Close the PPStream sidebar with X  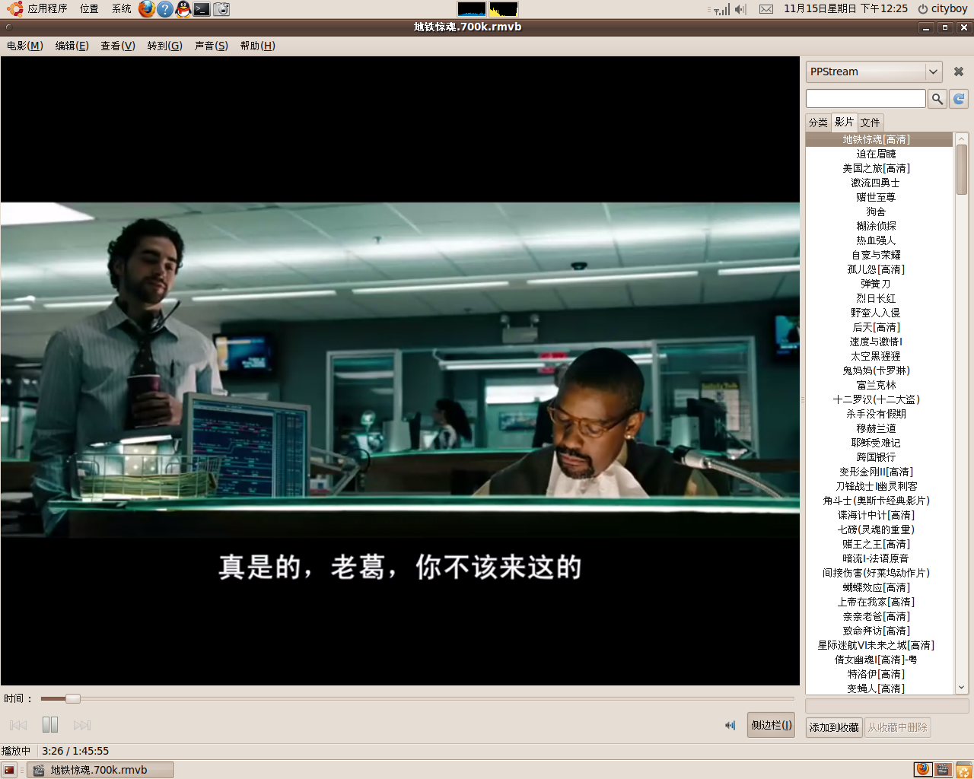point(959,72)
